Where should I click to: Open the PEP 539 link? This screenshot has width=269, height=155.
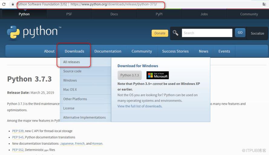[x=18, y=131]
